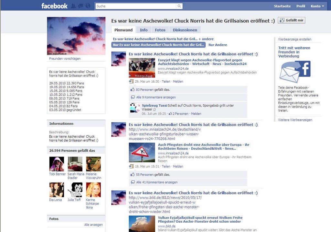The width and height of the screenshot is (331, 232).
Task: Open the Diskussionen tab
Action: (185, 30)
